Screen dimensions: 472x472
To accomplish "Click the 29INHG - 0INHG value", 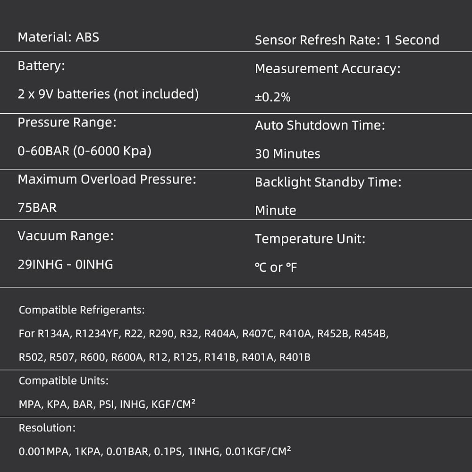I will 65,265.
